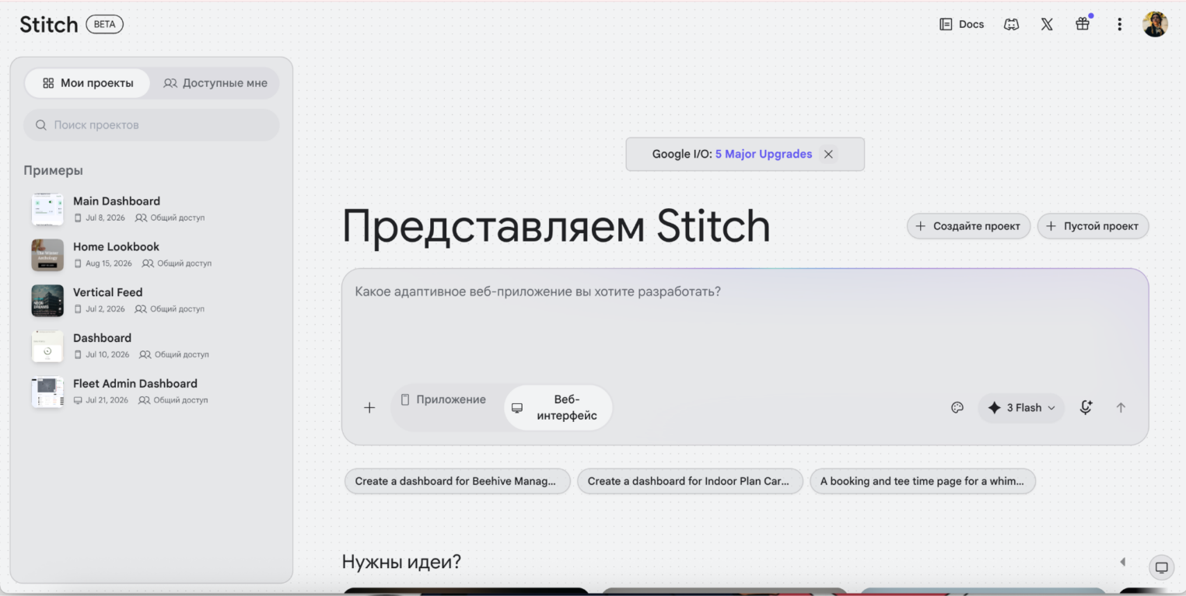This screenshot has width=1186, height=596.
Task: Click the plus attach icon in prompt box
Action: (x=369, y=407)
